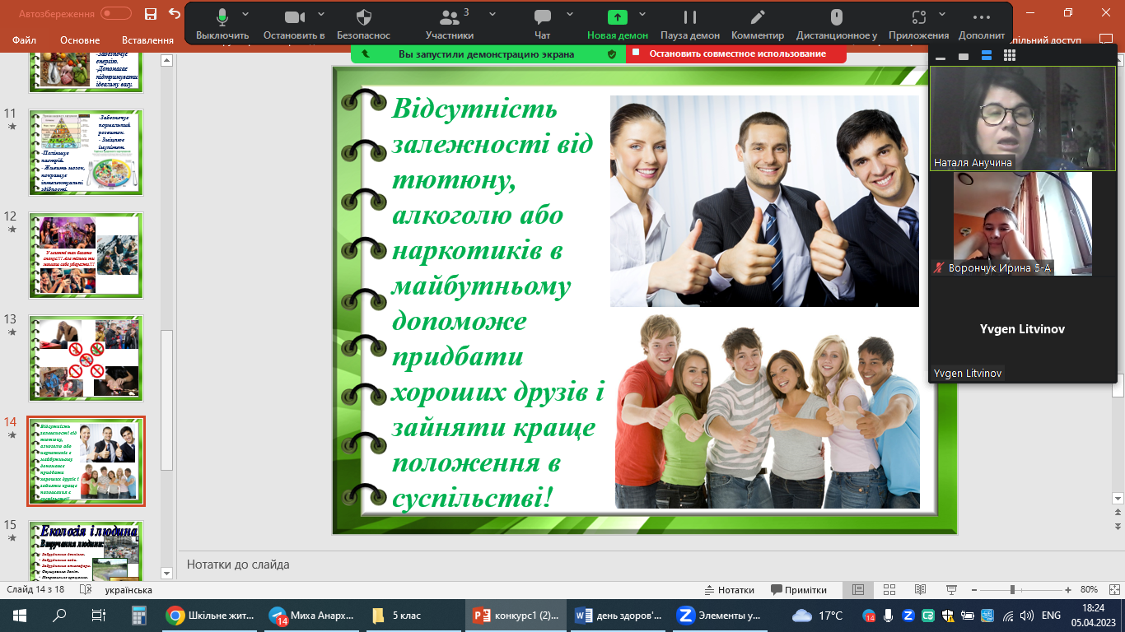This screenshot has height=632, width=1125.
Task: Save presentation with floppy disk icon
Action: 150,14
